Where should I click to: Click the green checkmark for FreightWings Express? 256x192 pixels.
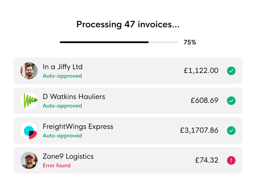coord(231,130)
